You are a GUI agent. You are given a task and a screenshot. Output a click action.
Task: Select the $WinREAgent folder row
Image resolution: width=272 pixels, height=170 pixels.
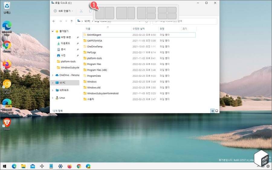(139, 35)
